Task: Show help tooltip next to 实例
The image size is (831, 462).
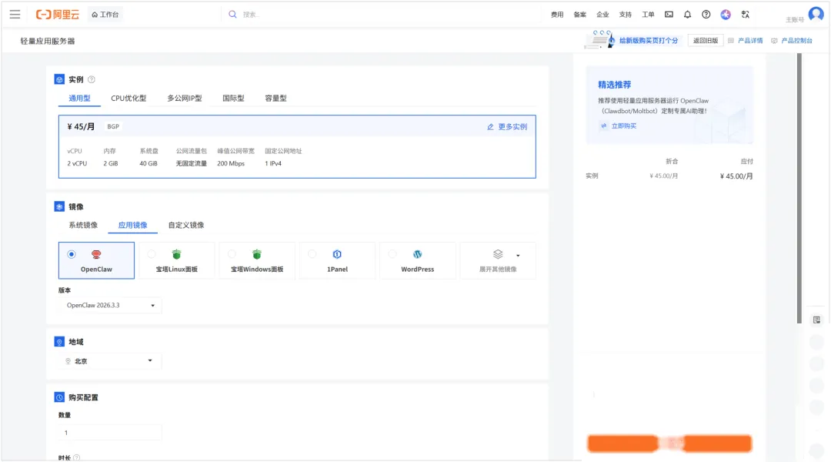Action: (x=91, y=79)
